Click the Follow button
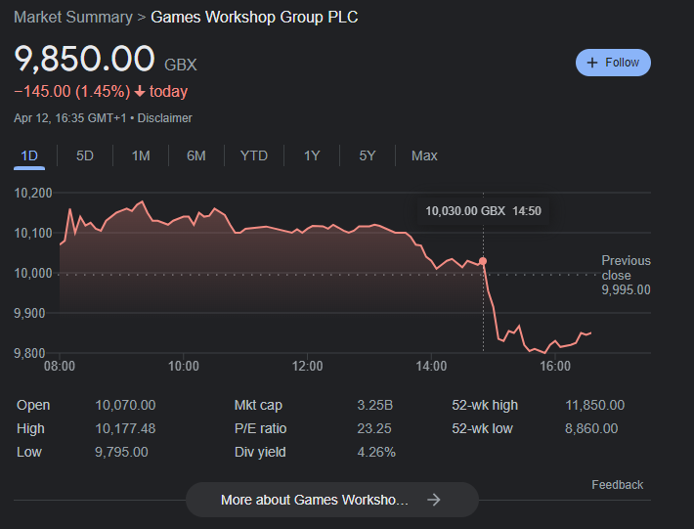The height and width of the screenshot is (529, 694). click(613, 63)
